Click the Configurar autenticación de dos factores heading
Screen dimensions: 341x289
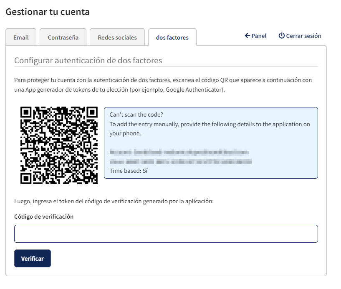(88, 60)
